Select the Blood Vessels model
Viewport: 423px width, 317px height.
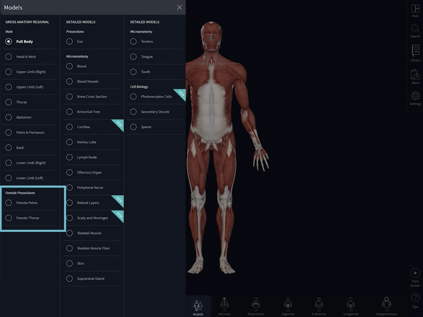click(x=69, y=81)
